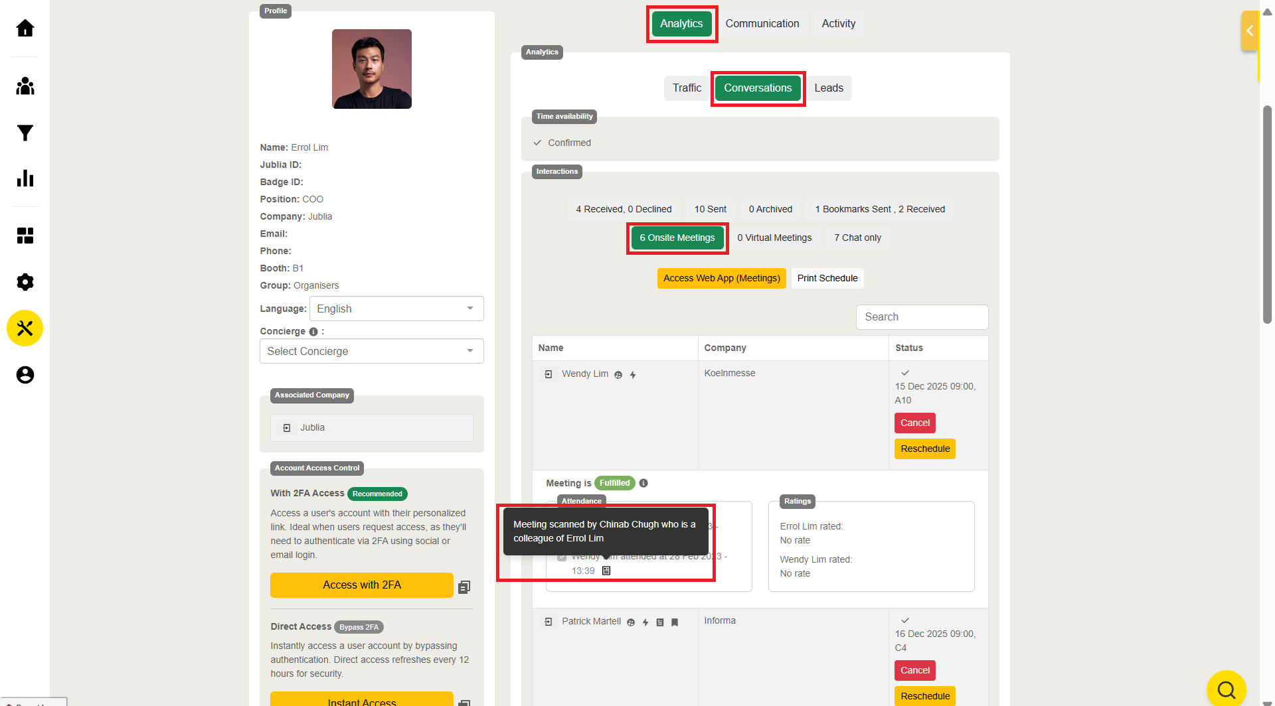Toggle the Wendy Lim attended checkbox

562,556
